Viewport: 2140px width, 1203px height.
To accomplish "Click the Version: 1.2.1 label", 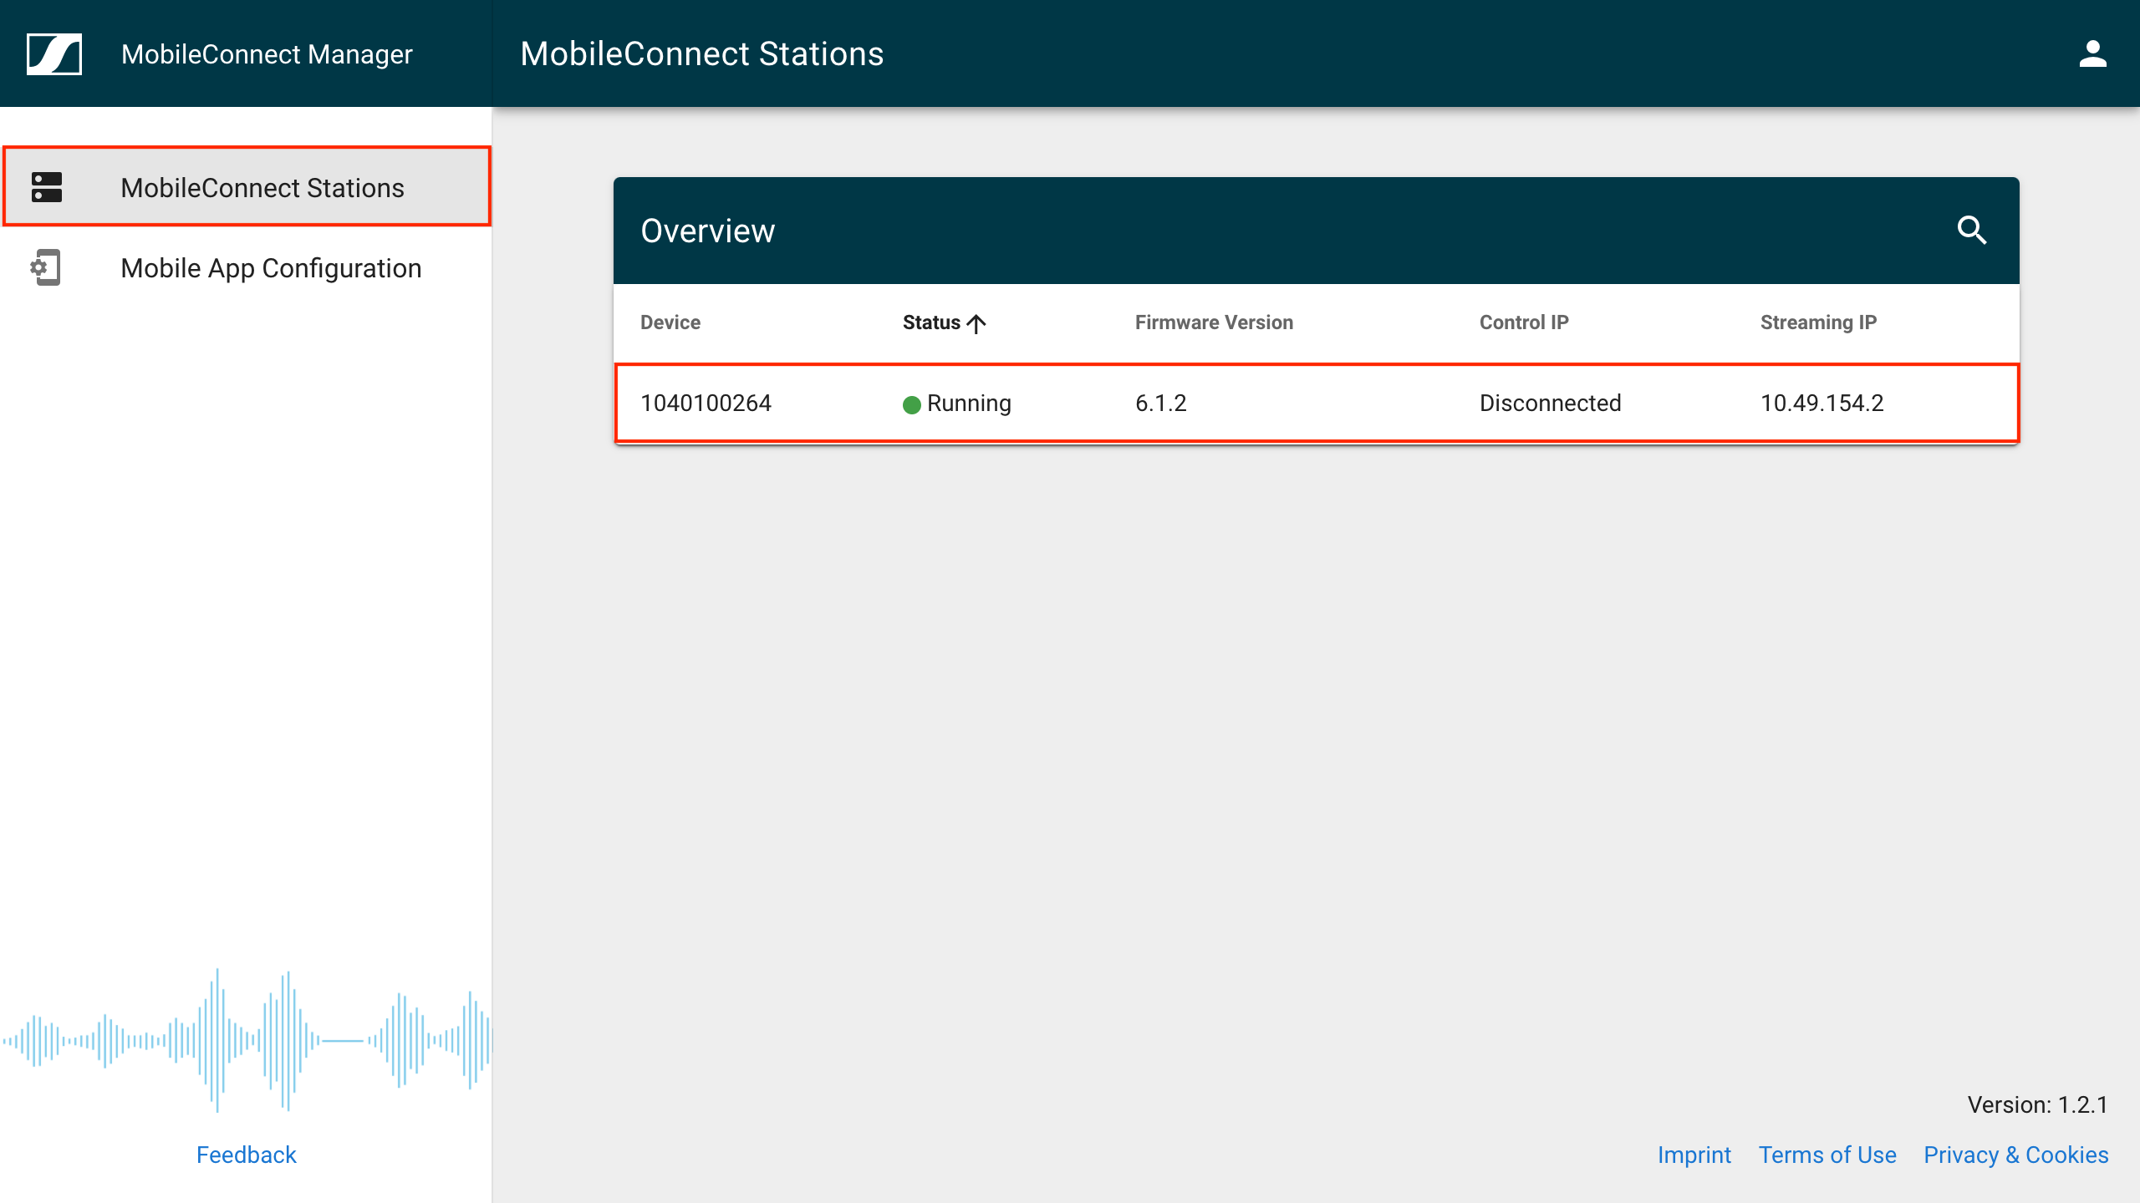I will pos(2038,1104).
